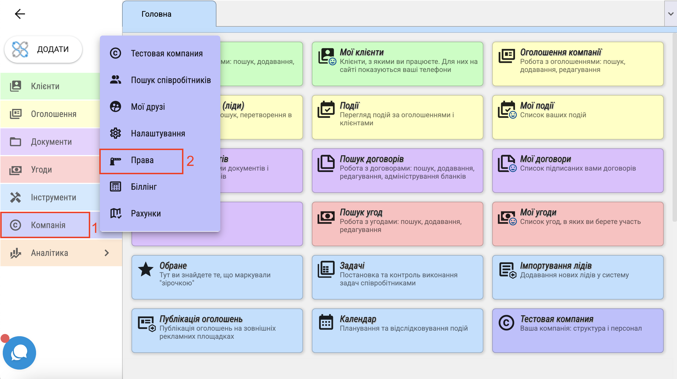Select Тестовая компания in the popup menu

pyautogui.click(x=160, y=53)
